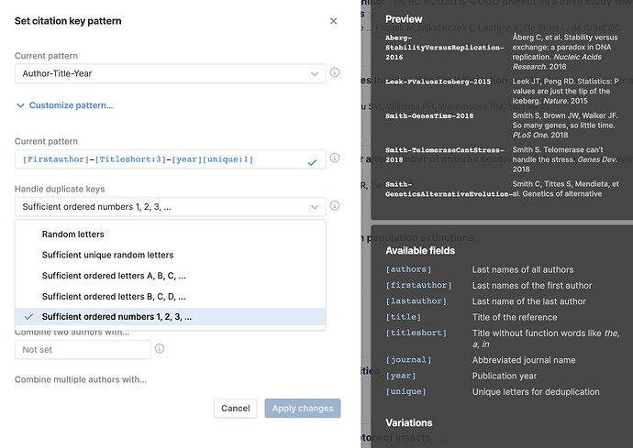
Task: Open the Handle duplicate keys dropdown
Action: (170, 207)
